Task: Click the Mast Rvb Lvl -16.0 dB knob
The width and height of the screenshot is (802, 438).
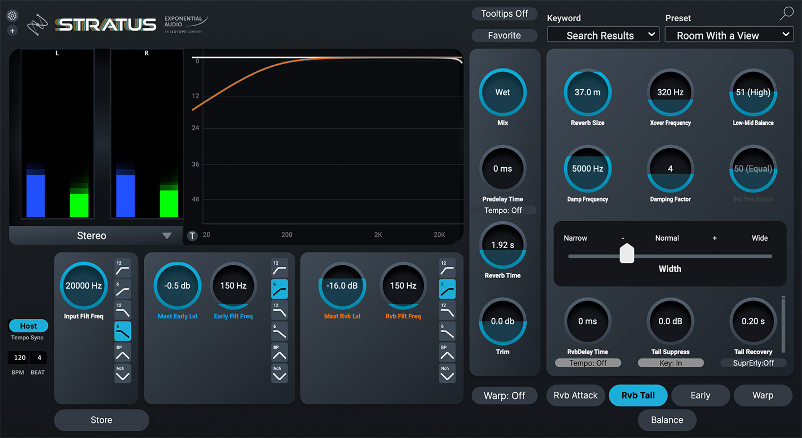Action: (342, 286)
